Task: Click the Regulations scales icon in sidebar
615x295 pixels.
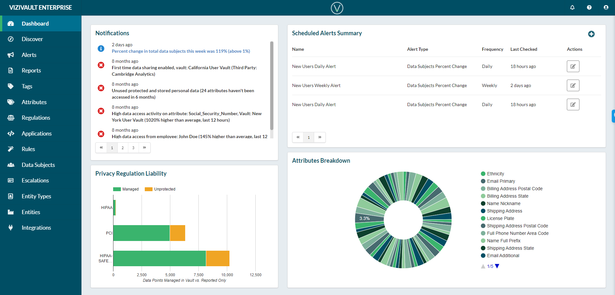Action: [x=11, y=118]
